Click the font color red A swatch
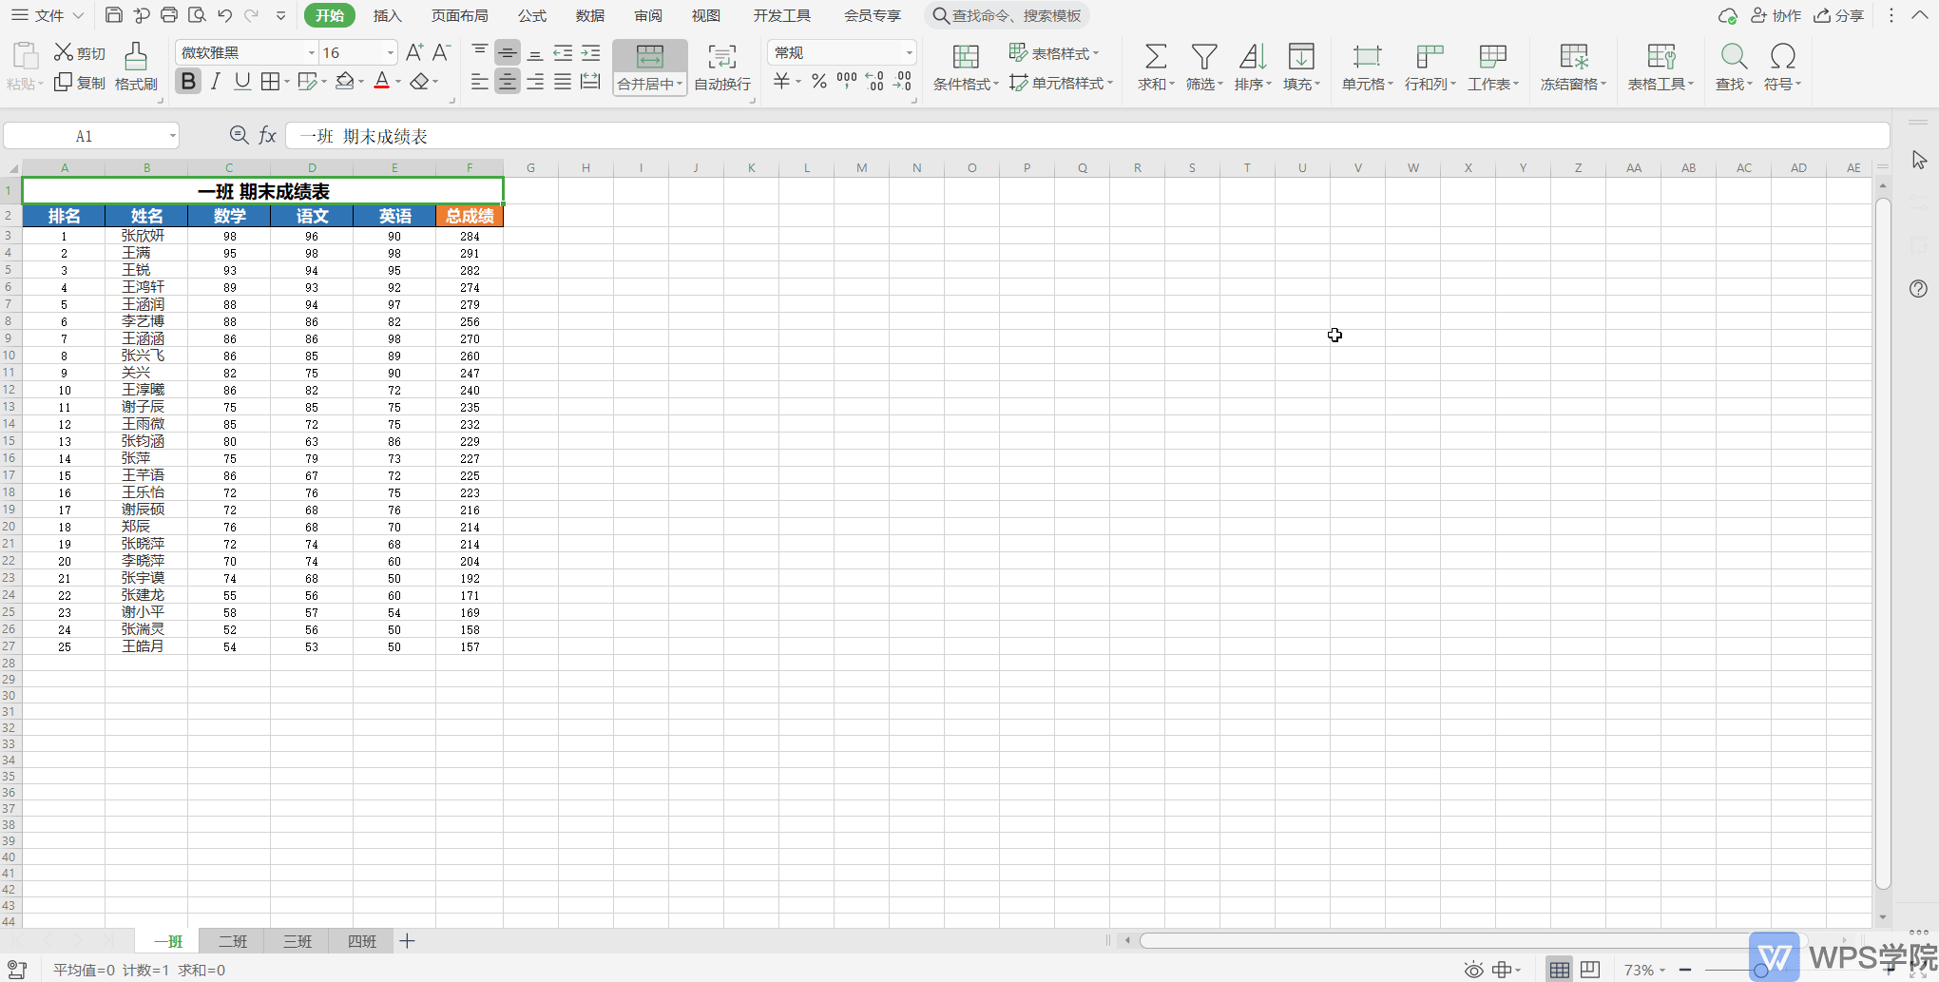This screenshot has width=1939, height=982. pos(381,82)
